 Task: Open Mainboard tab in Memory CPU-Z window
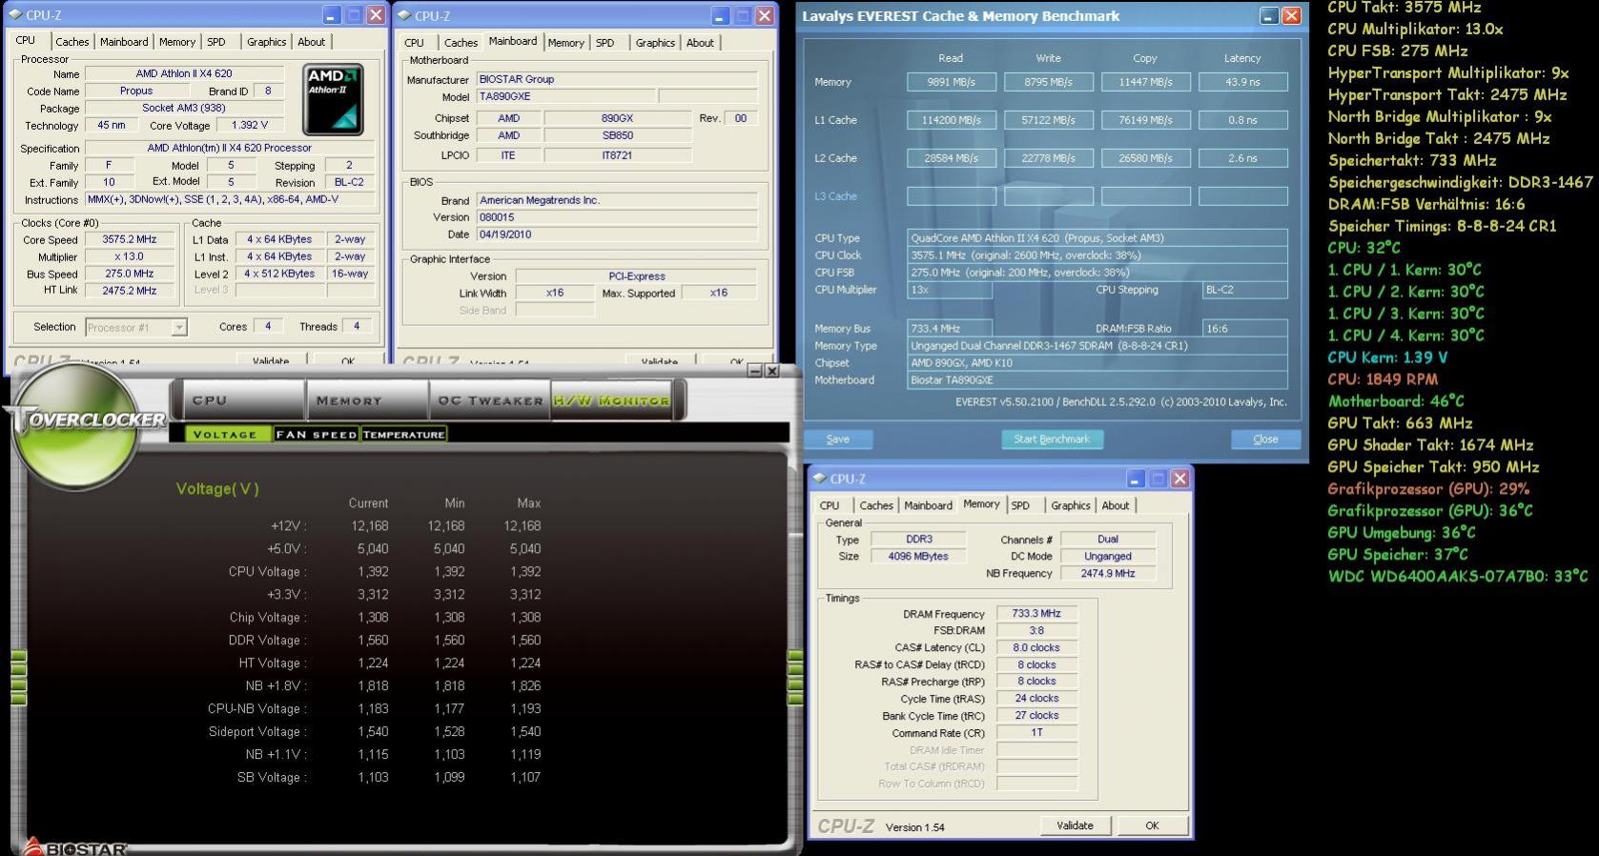[928, 506]
